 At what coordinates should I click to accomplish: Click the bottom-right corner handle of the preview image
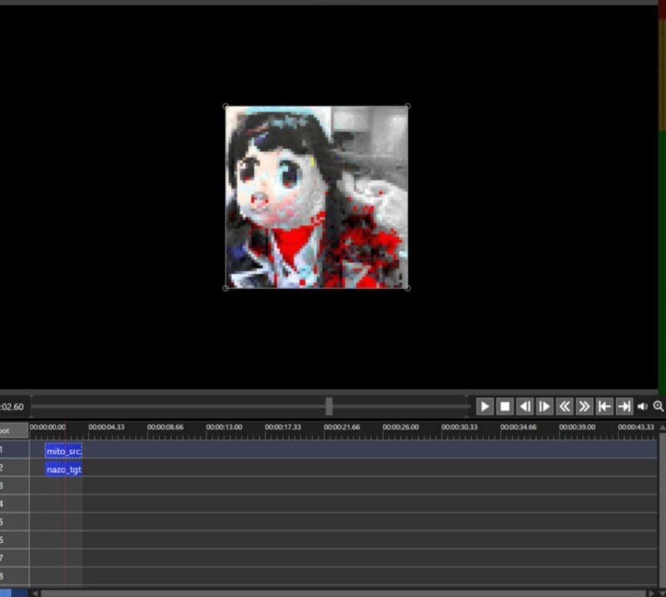[408, 289]
